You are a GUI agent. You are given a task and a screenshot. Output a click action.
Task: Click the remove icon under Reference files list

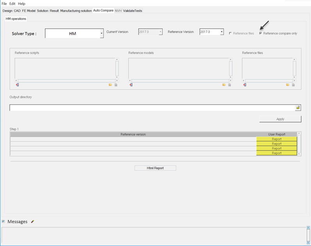(244, 85)
